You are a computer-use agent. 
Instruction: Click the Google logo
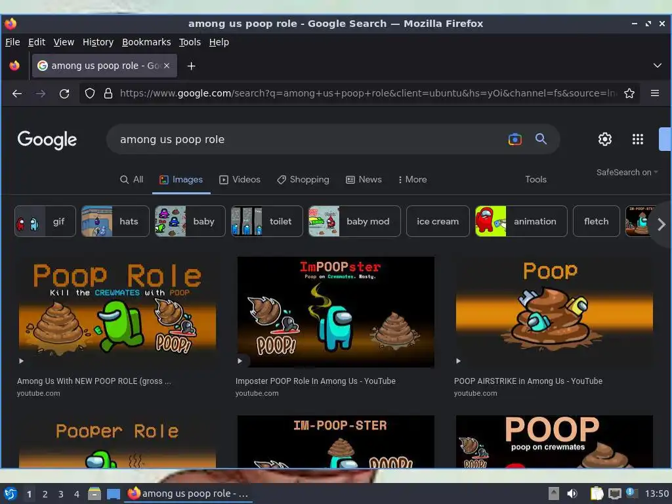pyautogui.click(x=47, y=140)
